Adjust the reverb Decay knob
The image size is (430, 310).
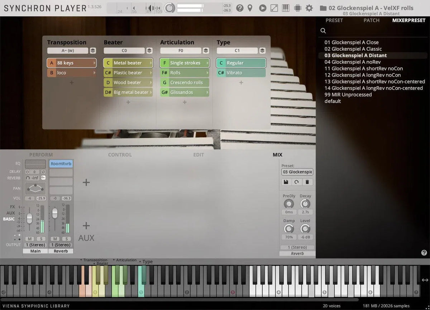click(305, 204)
